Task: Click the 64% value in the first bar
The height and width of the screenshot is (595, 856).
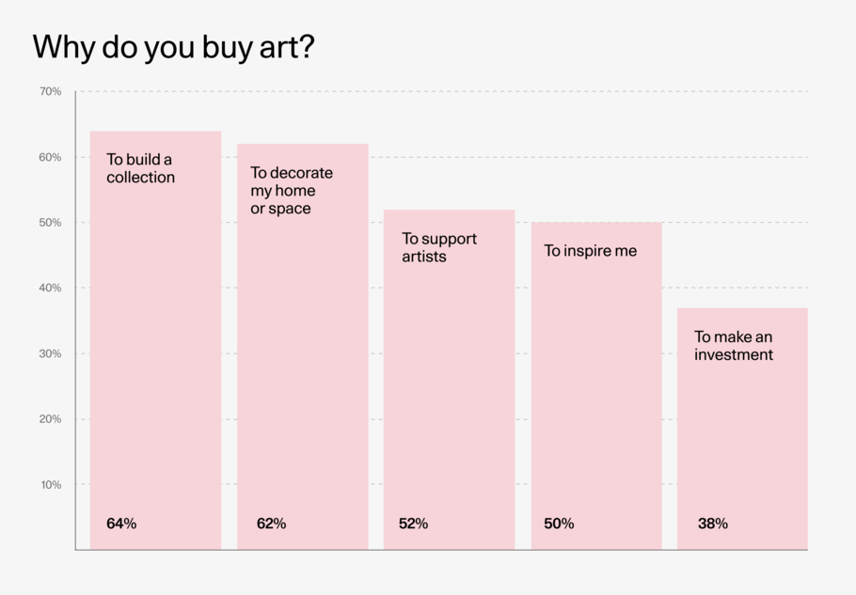Action: [x=121, y=524]
